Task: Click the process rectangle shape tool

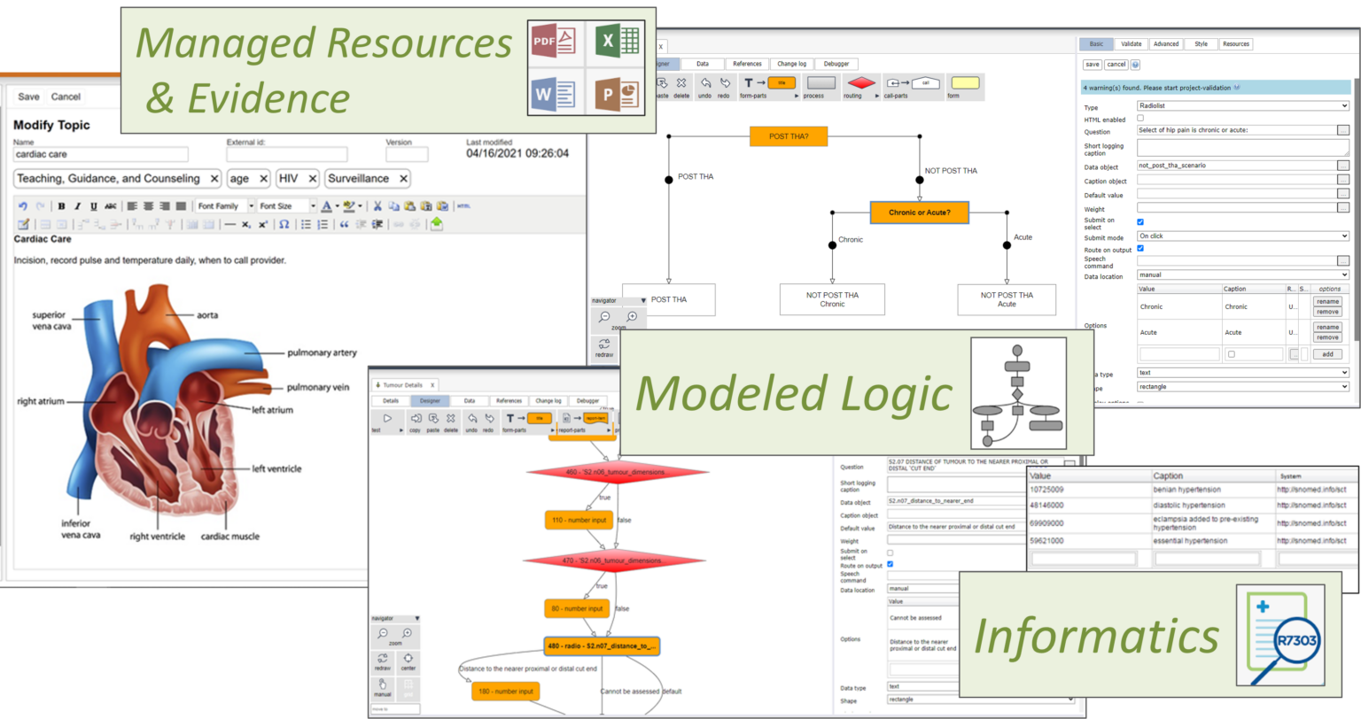Action: click(x=821, y=82)
